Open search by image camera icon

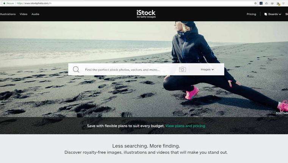182,69
